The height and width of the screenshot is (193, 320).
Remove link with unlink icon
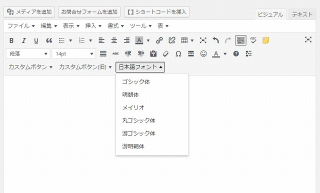coord(172,40)
